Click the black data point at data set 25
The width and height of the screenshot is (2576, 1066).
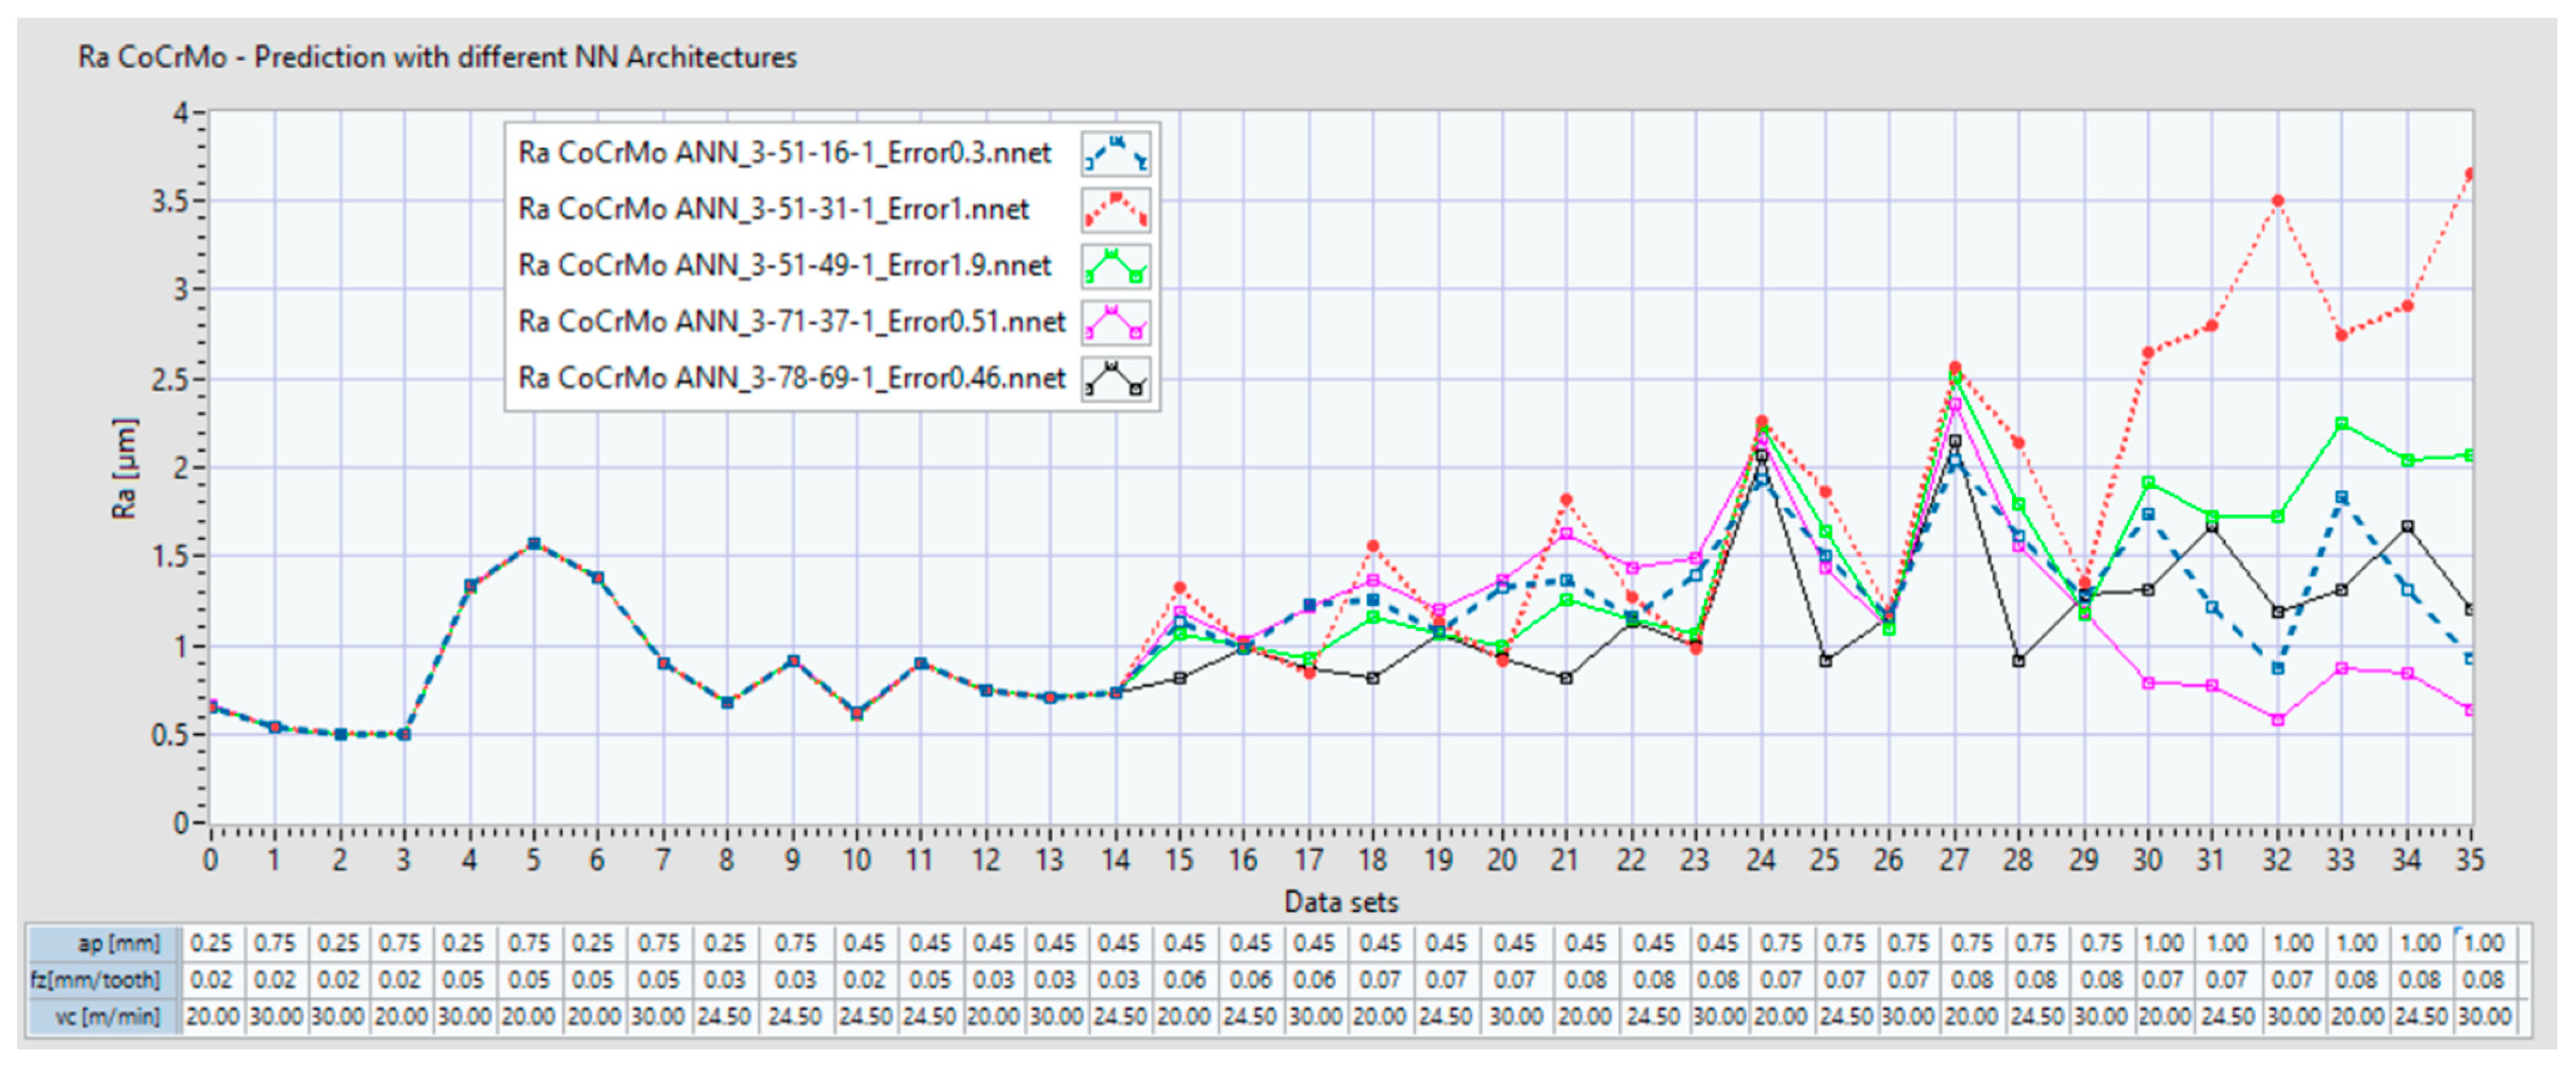[1825, 660]
